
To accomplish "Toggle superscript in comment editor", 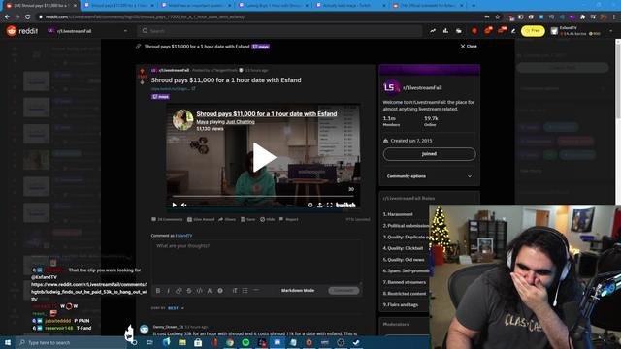I will 210,291.
